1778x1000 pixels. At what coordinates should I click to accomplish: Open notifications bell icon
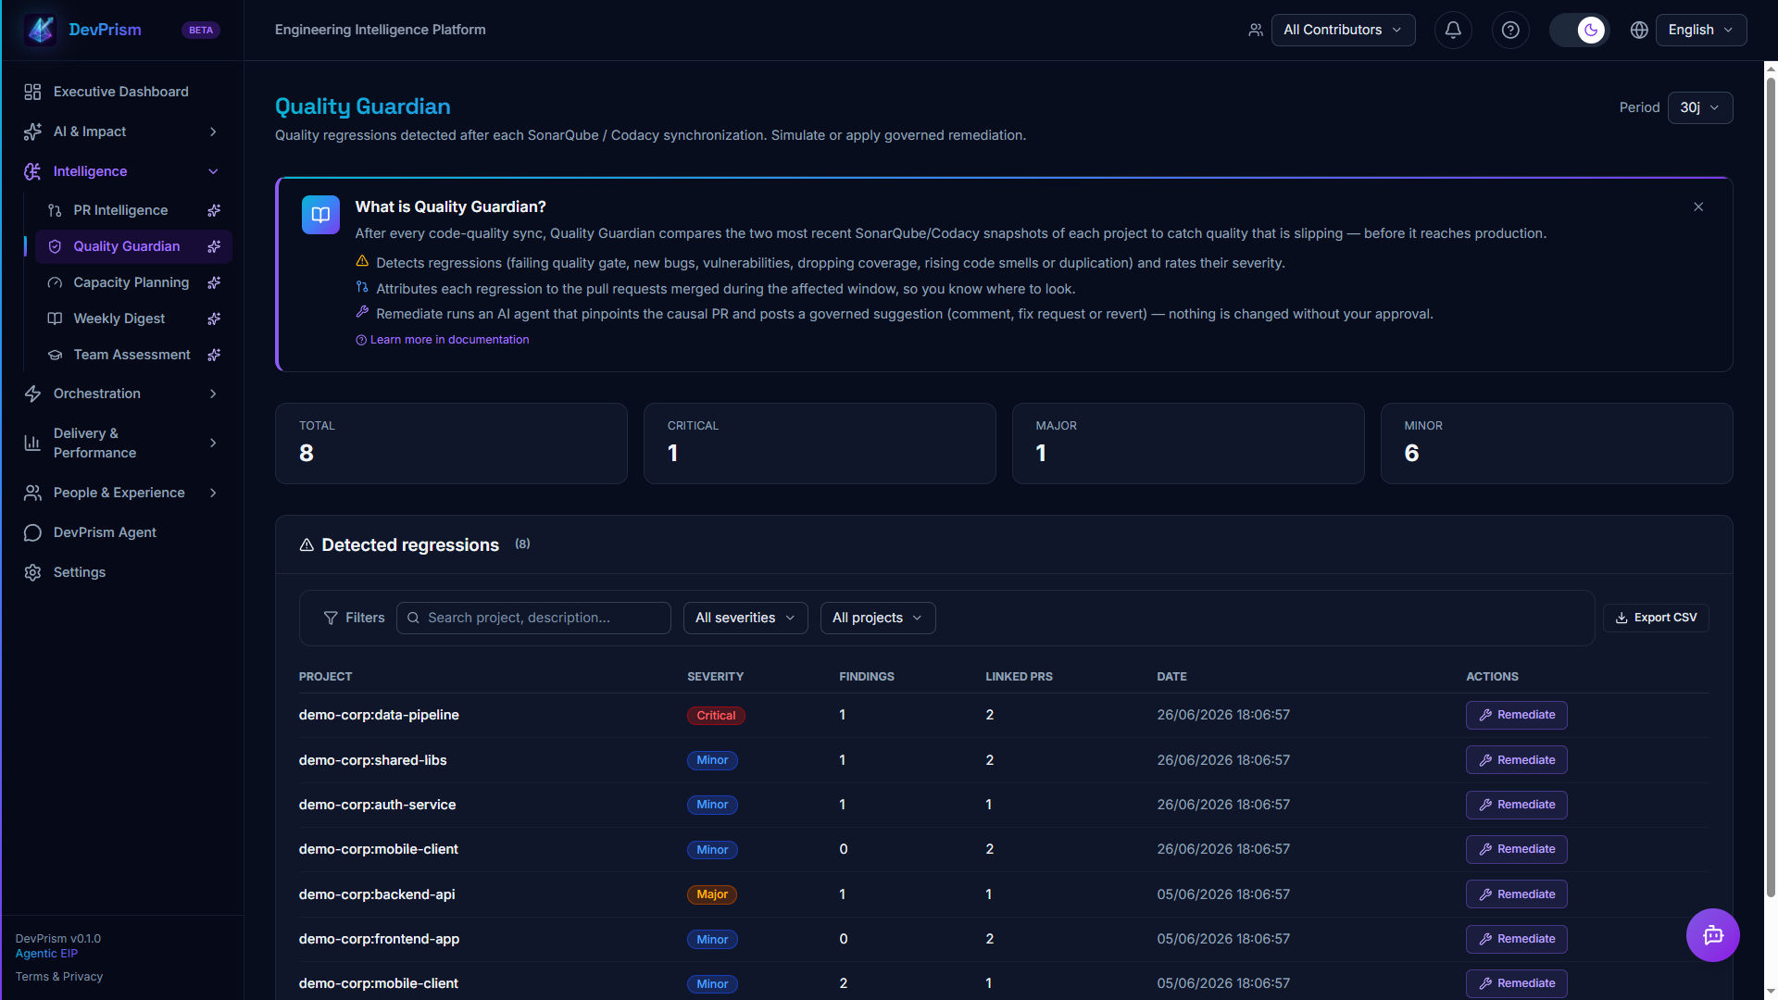pyautogui.click(x=1453, y=30)
